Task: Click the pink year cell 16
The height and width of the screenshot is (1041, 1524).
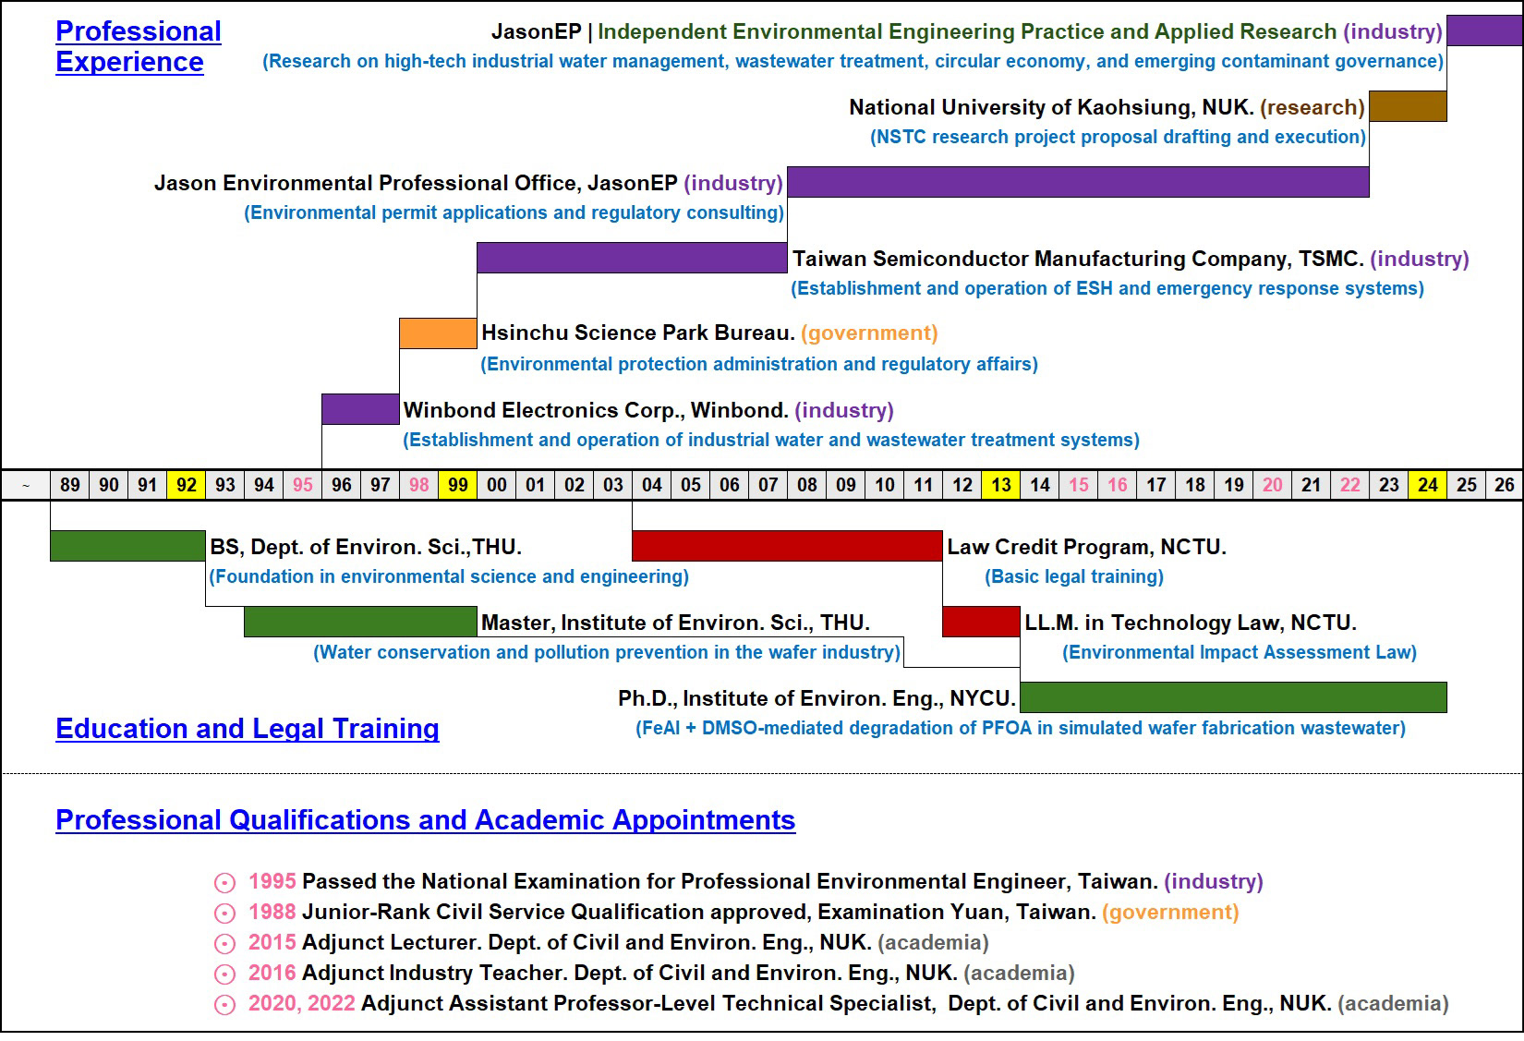Action: click(x=1118, y=485)
